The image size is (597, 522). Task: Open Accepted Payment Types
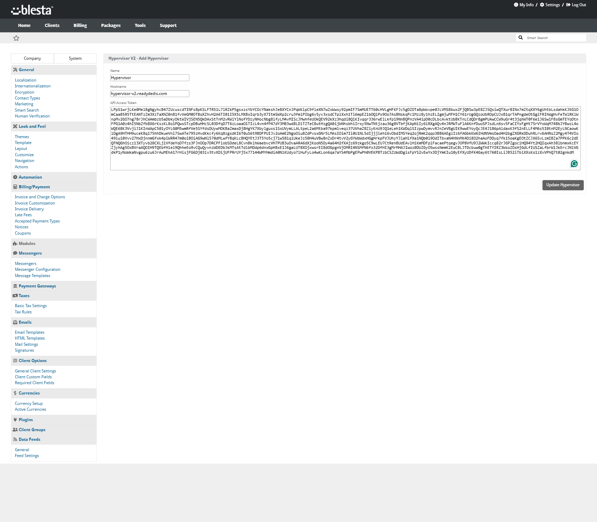coord(37,221)
